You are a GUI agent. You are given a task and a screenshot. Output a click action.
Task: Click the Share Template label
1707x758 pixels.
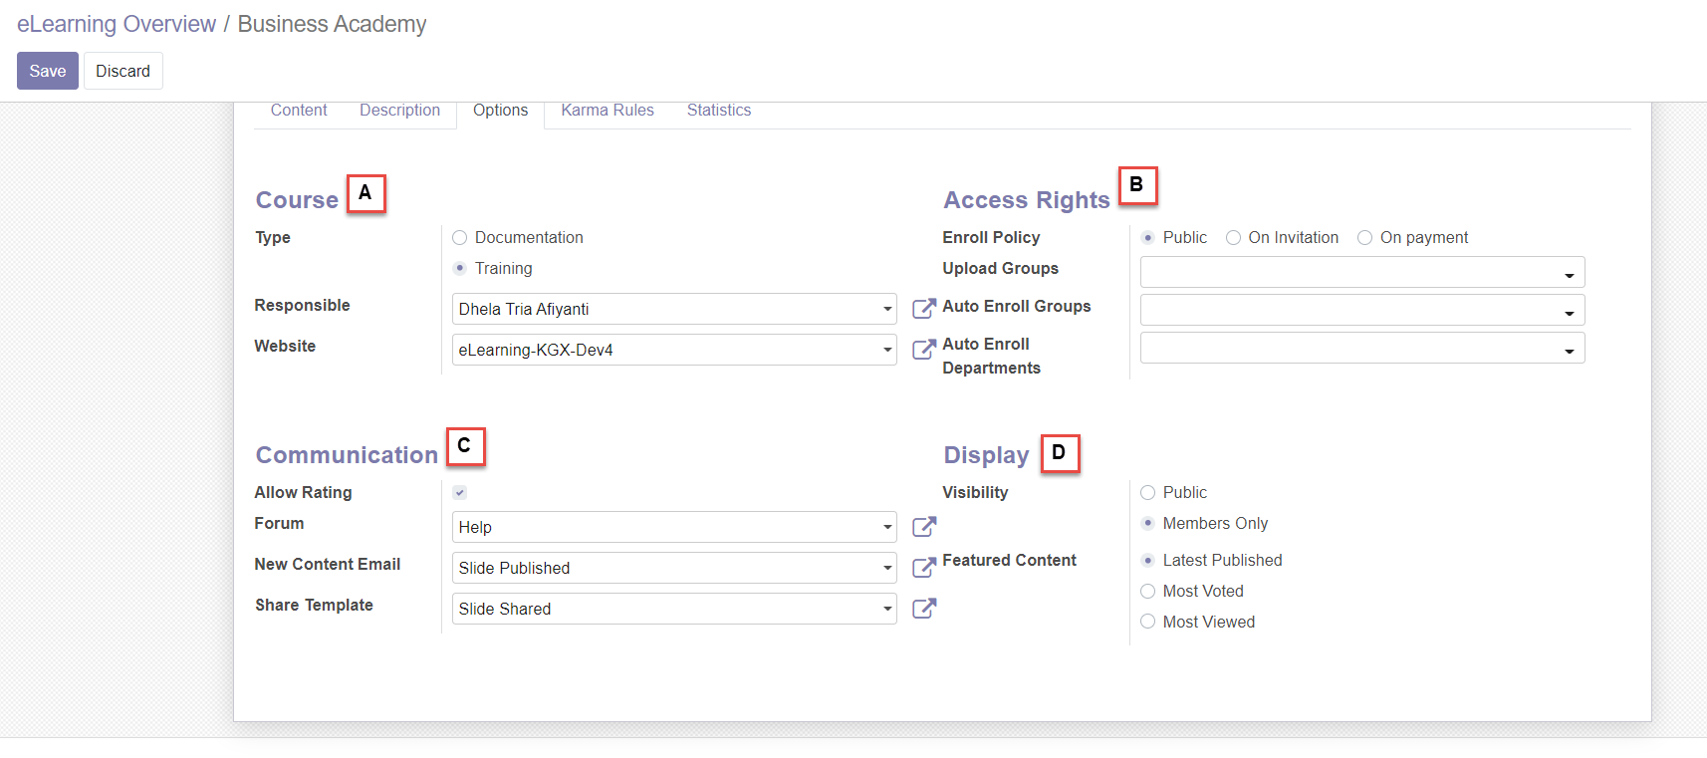tap(314, 605)
